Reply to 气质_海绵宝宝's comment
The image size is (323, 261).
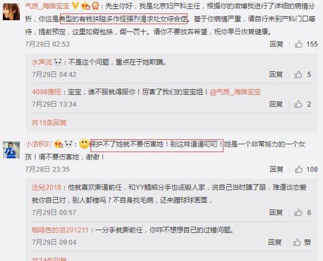276,44
